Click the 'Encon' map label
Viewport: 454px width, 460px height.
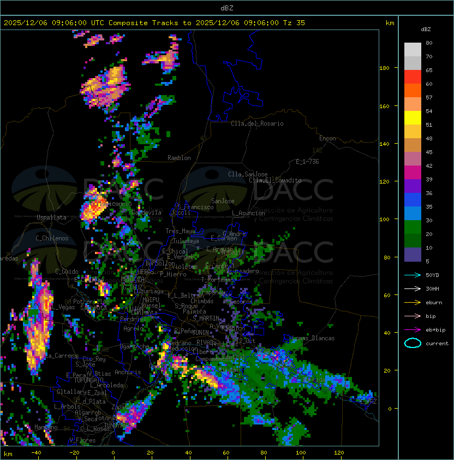pyautogui.click(x=327, y=138)
